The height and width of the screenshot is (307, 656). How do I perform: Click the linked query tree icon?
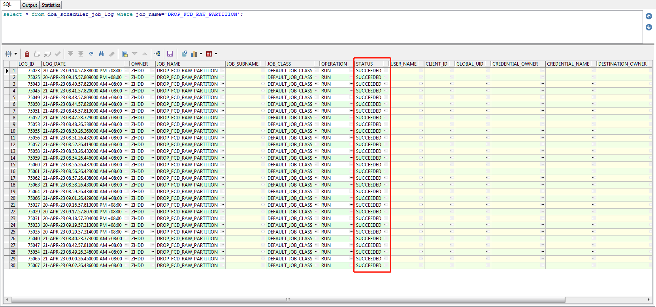tap(157, 54)
